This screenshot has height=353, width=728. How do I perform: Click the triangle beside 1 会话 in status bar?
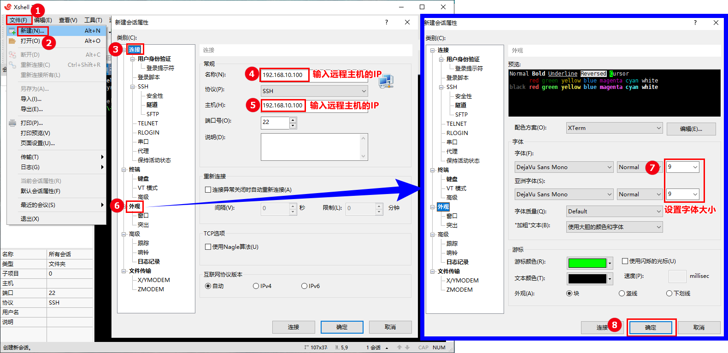tap(387, 348)
